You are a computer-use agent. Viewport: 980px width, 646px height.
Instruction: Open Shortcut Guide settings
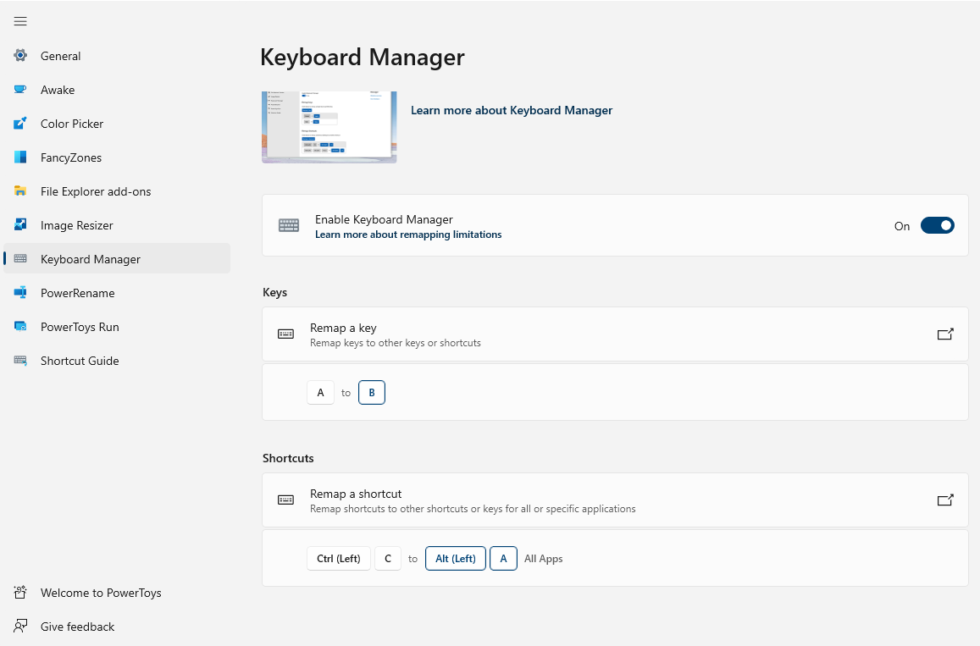pyautogui.click(x=20, y=361)
